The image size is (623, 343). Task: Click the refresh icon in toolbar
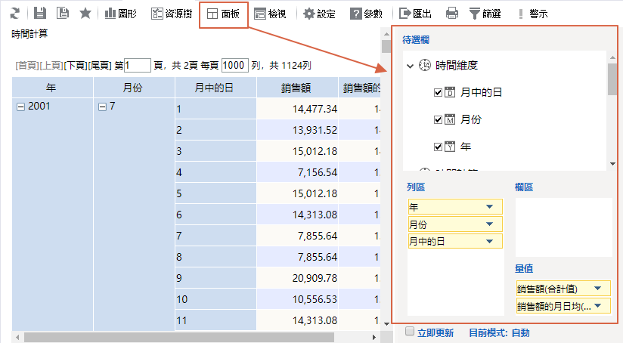[14, 14]
